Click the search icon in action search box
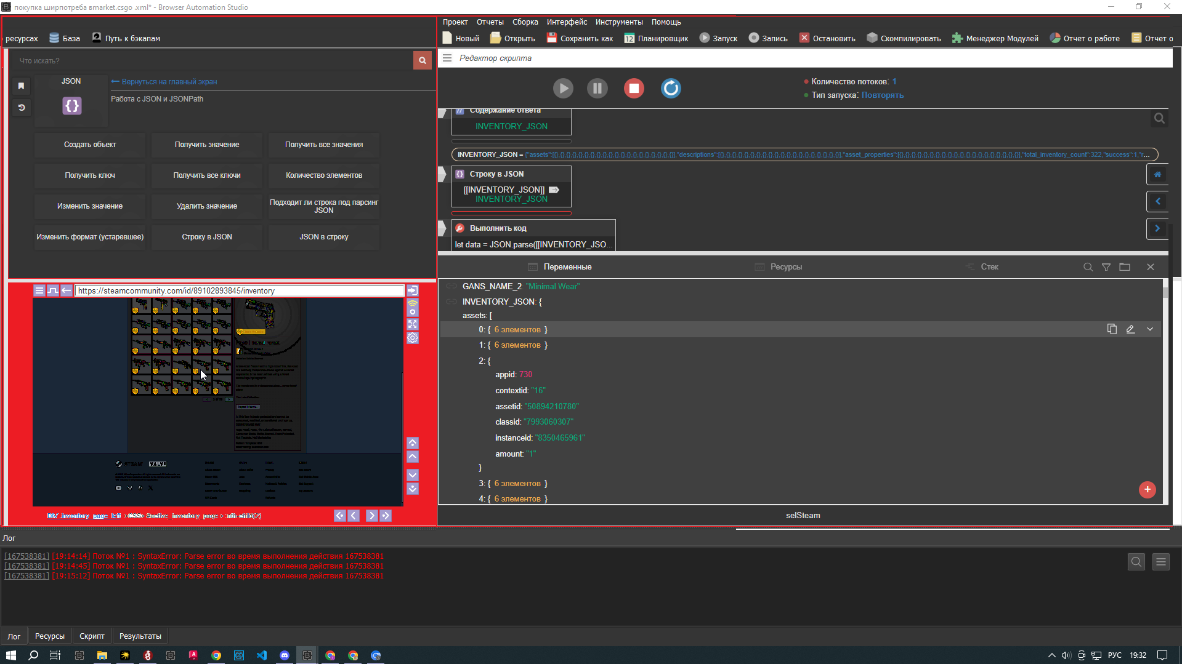Screen dimensions: 1182x664 click(x=423, y=60)
